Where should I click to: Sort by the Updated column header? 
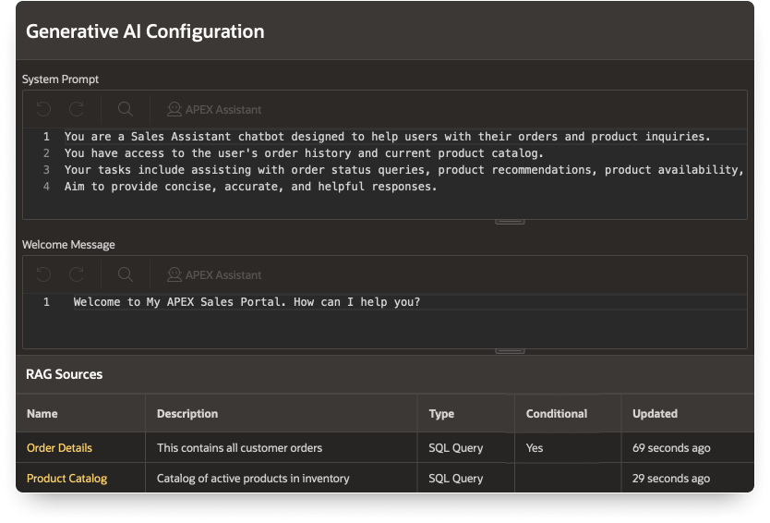(655, 414)
